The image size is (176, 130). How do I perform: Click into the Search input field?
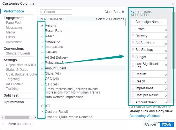coord(57,12)
